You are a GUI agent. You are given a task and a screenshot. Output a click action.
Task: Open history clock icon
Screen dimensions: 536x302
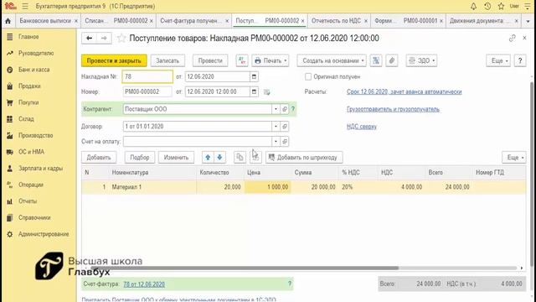pos(487,6)
